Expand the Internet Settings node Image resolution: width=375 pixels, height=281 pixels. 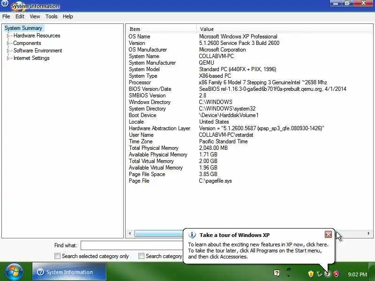click(8, 58)
